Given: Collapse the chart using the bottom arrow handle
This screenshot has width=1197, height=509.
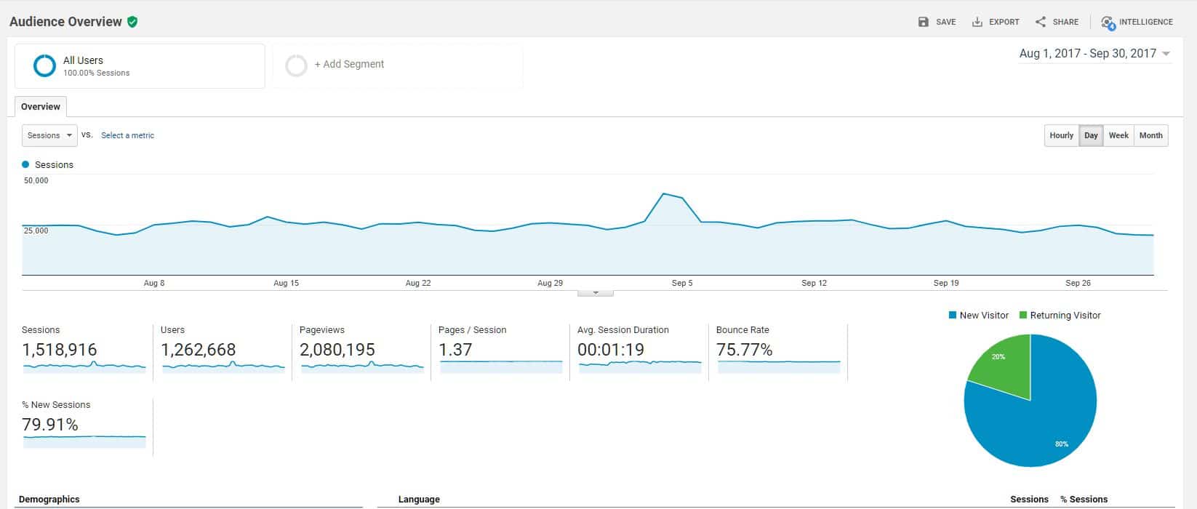Looking at the screenshot, I should [596, 293].
